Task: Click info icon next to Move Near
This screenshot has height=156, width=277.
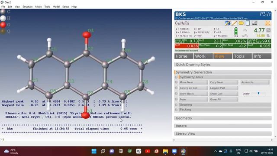Action: 176,82
